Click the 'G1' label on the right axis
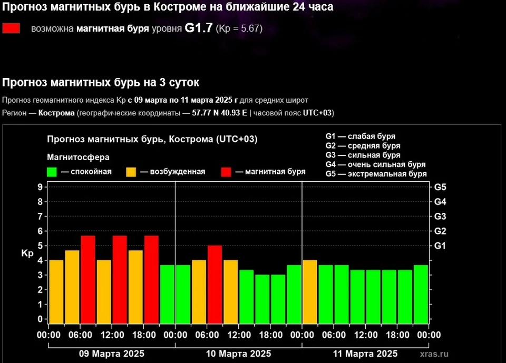Screen dimensions: 506x363 point(440,246)
